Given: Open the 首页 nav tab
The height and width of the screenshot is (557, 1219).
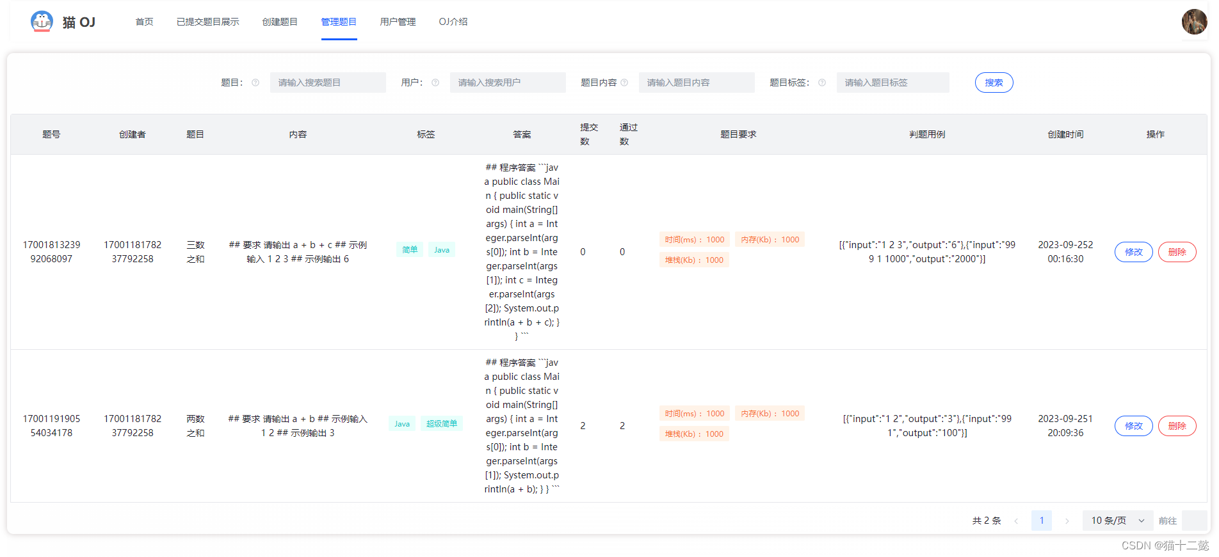Looking at the screenshot, I should click(x=144, y=22).
